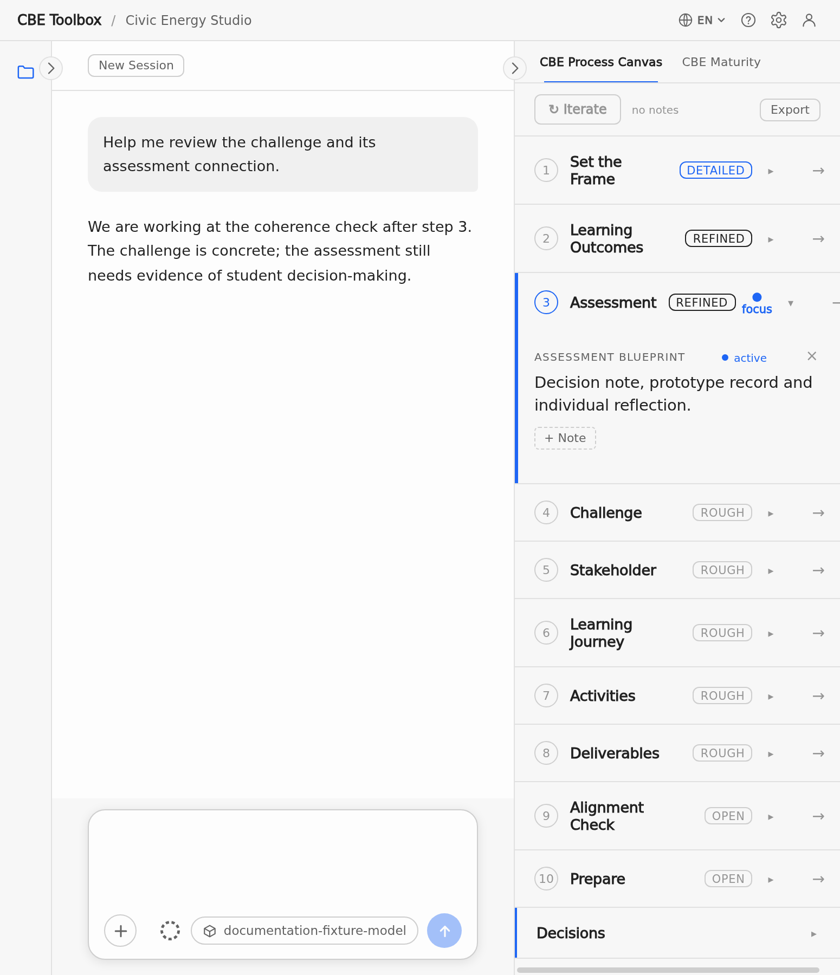Click the dashed circle icon in composer
Viewport: 840px width, 975px height.
click(170, 931)
